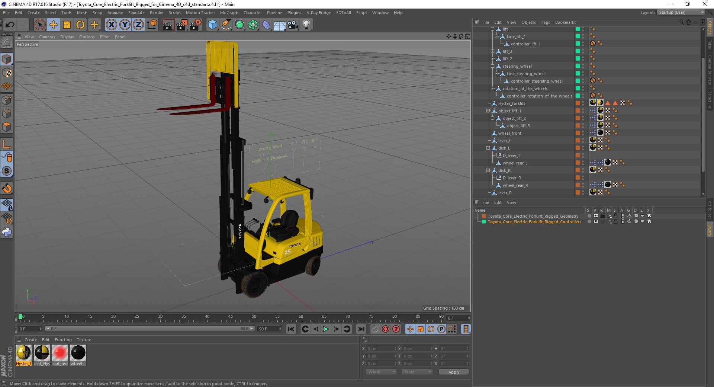Open the Mesh menu

(82, 13)
